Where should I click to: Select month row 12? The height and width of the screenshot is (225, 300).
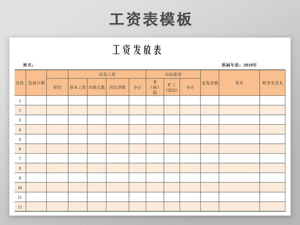point(150,207)
